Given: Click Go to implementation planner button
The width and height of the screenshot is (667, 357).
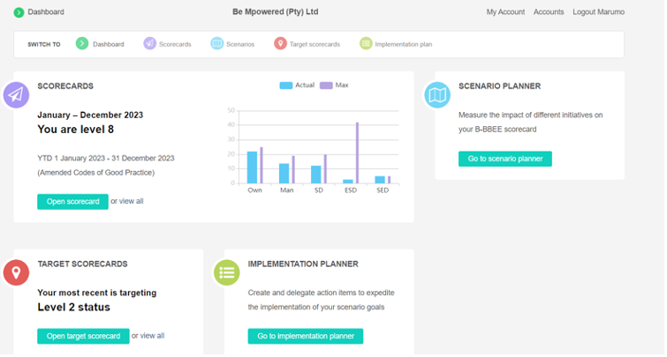Looking at the screenshot, I should [306, 336].
